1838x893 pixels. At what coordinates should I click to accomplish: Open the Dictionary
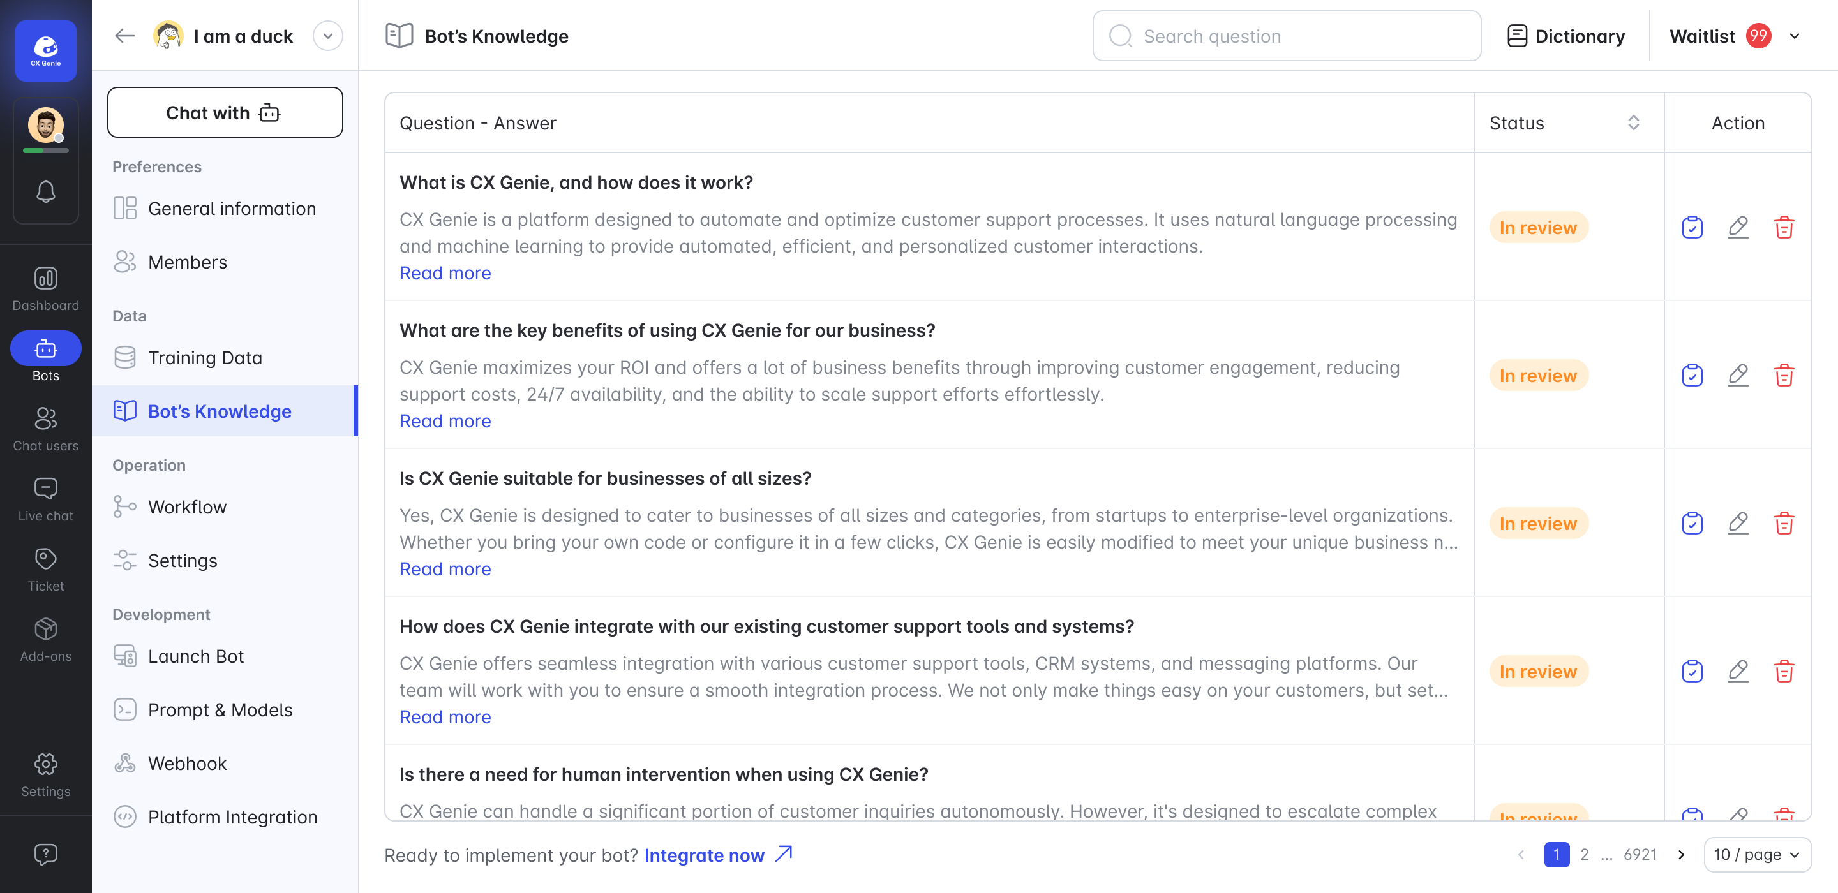point(1566,36)
